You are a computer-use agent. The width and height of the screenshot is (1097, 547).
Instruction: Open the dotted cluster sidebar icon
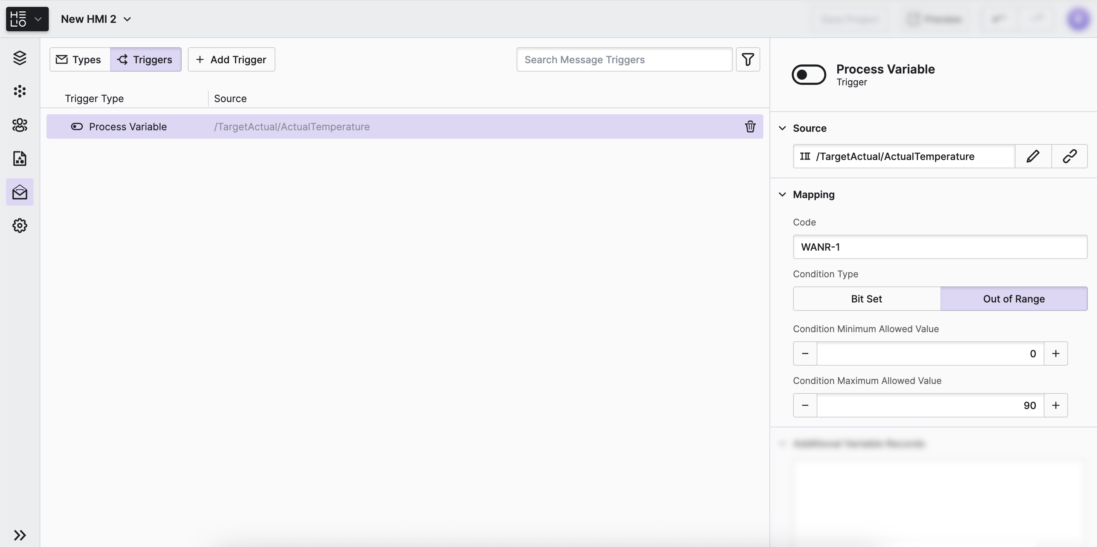pyautogui.click(x=19, y=91)
